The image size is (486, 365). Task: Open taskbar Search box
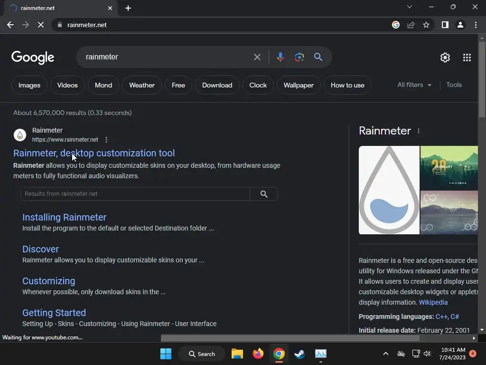pyautogui.click(x=202, y=354)
